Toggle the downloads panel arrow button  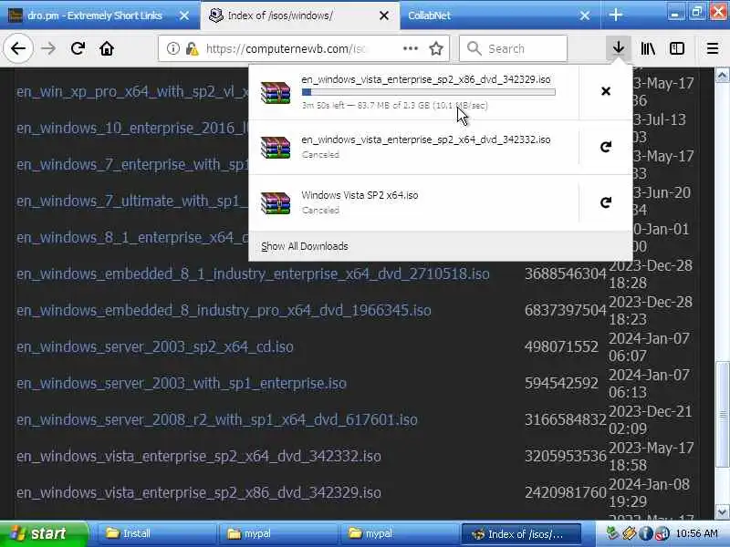pos(619,48)
